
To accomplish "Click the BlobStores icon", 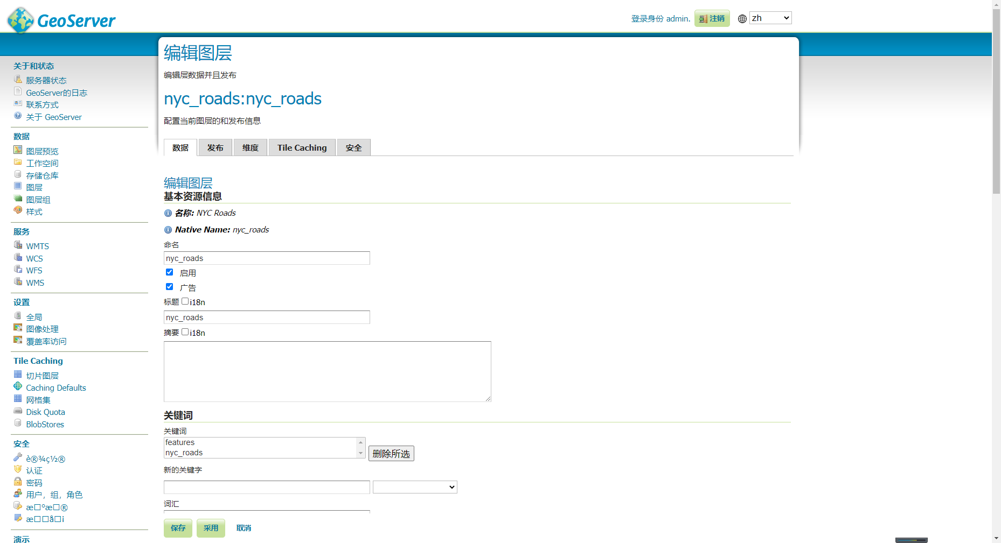I will point(18,423).
